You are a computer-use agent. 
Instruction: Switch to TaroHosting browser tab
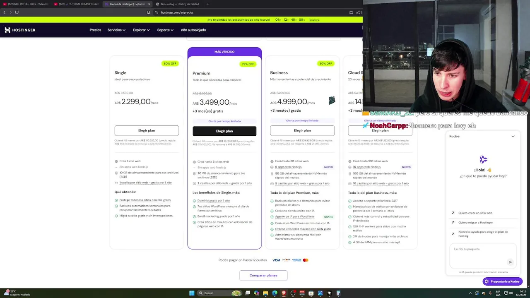pyautogui.click(x=177, y=4)
